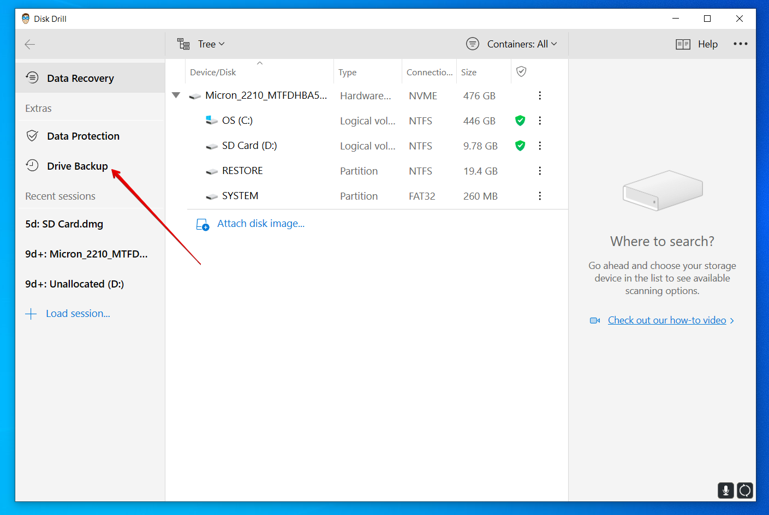The image size is (769, 515).
Task: Click the Drive Backup clock icon
Action: (32, 165)
